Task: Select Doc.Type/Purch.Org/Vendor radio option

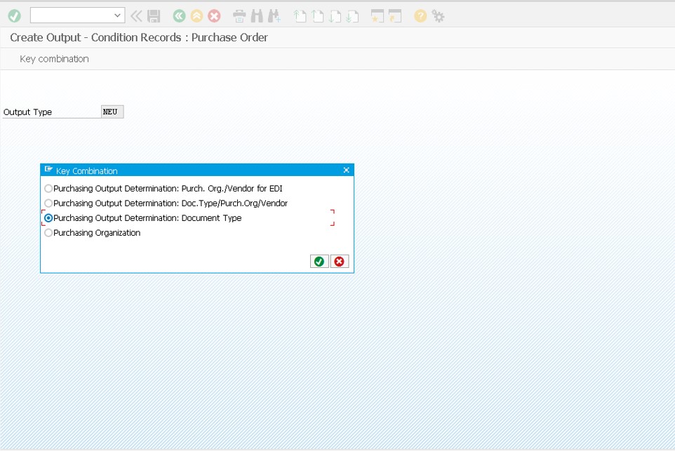Action: click(x=48, y=203)
